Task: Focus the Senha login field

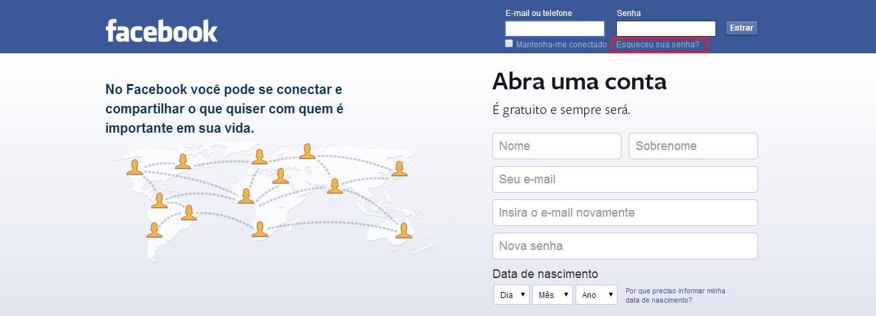Action: 665,29
